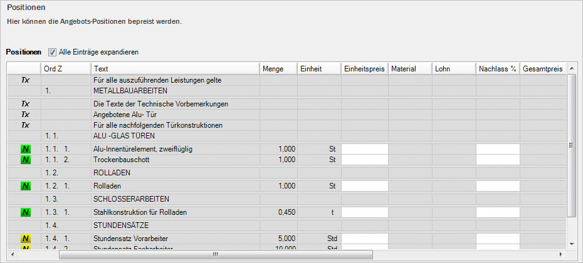Click Nachlass % field for Trockenbauschott

(498, 160)
